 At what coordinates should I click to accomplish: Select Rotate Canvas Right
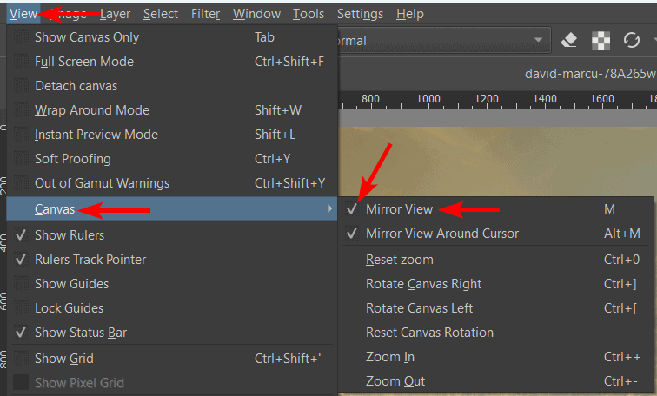[x=423, y=284]
